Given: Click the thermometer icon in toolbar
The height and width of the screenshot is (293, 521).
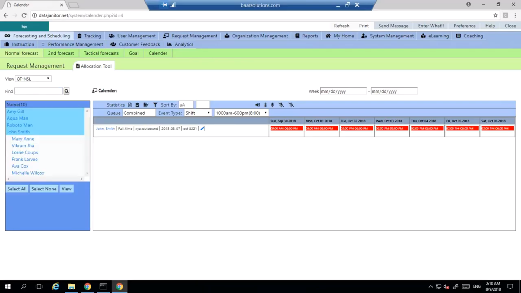Looking at the screenshot, I should pyautogui.click(x=265, y=105).
